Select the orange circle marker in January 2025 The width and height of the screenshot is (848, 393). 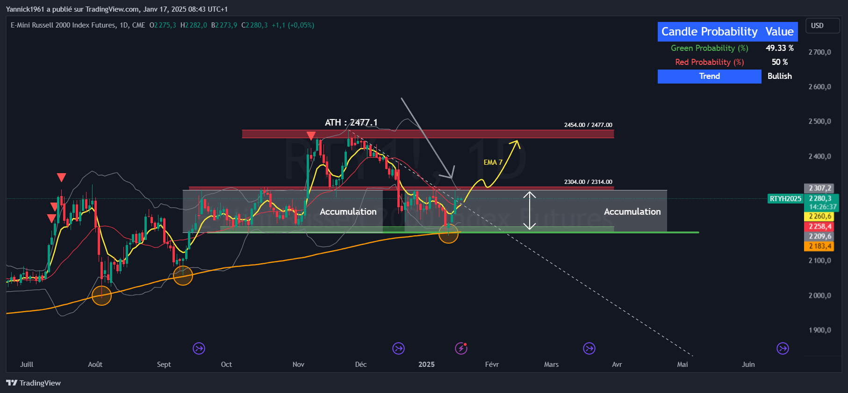(x=449, y=233)
